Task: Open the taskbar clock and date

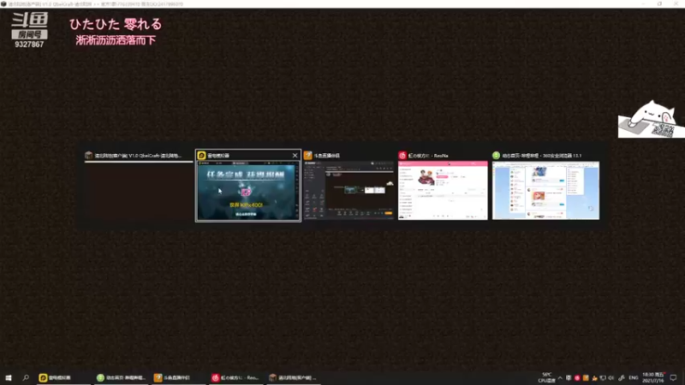Action: pyautogui.click(x=652, y=377)
